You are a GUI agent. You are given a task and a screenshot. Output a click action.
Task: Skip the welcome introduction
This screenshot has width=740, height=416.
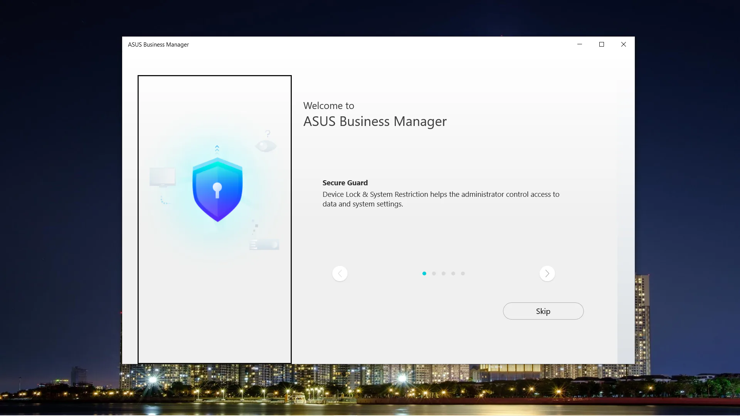coord(543,311)
